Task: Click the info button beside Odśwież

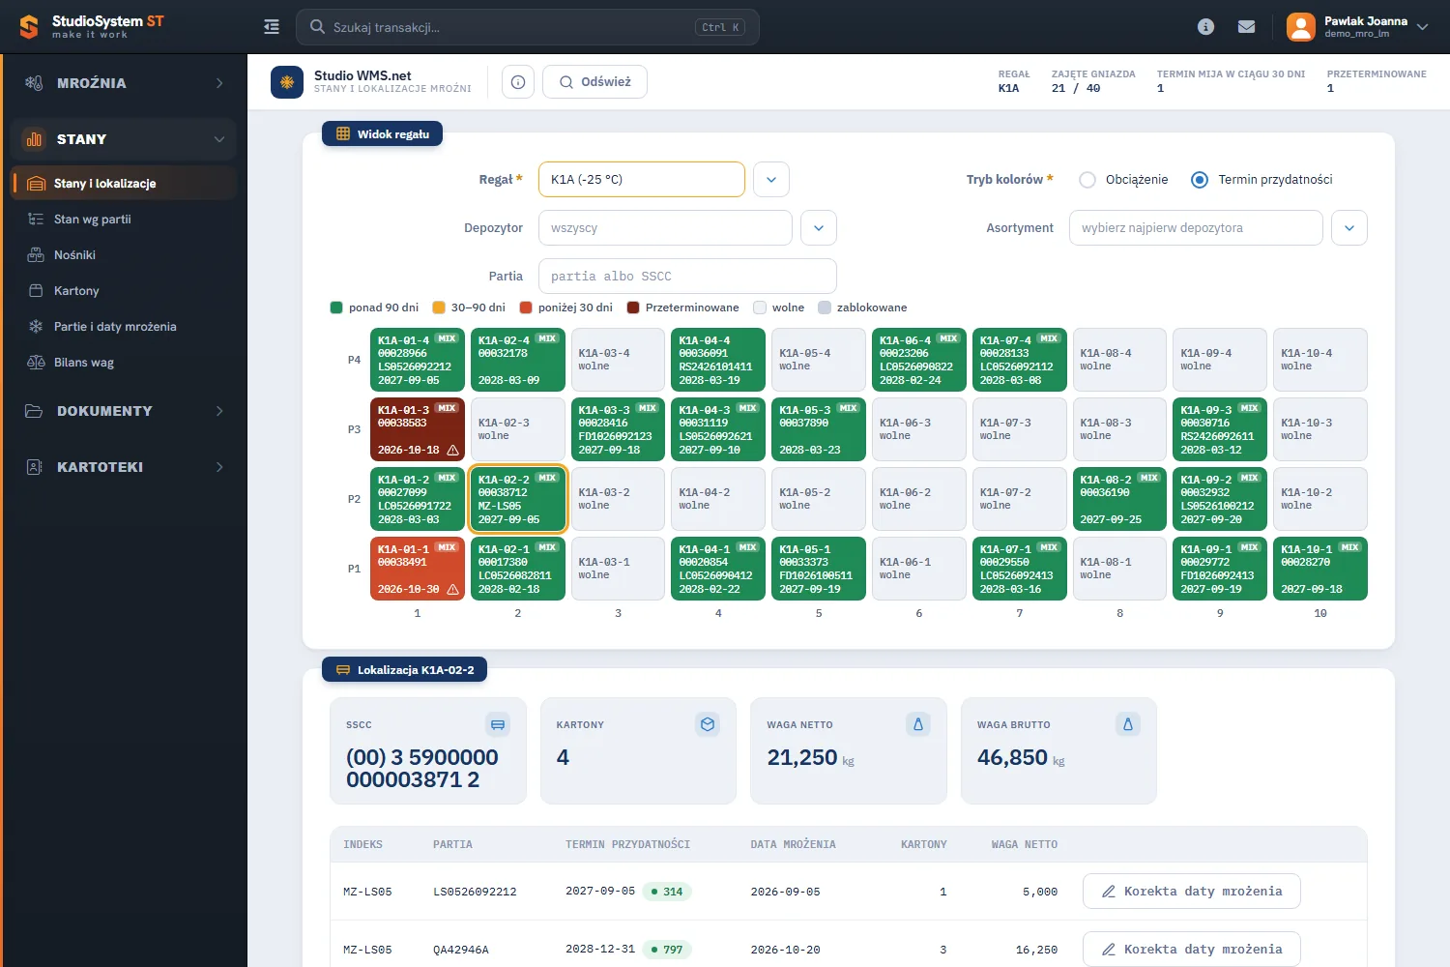Action: click(x=518, y=82)
